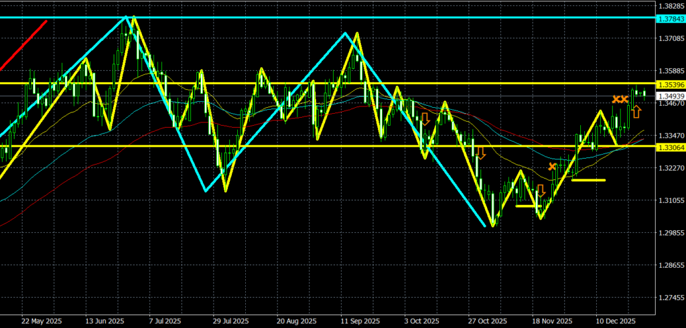Select the lowest orange down arrow near 18 Nov

(541, 189)
